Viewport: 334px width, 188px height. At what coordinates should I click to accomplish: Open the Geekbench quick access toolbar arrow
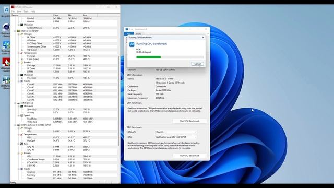pos(132,29)
